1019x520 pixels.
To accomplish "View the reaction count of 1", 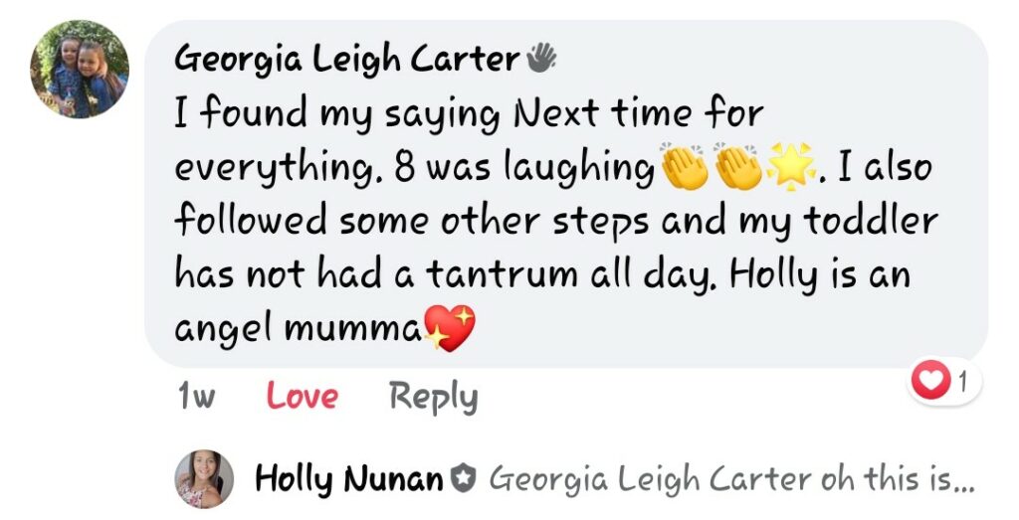I will click(963, 380).
